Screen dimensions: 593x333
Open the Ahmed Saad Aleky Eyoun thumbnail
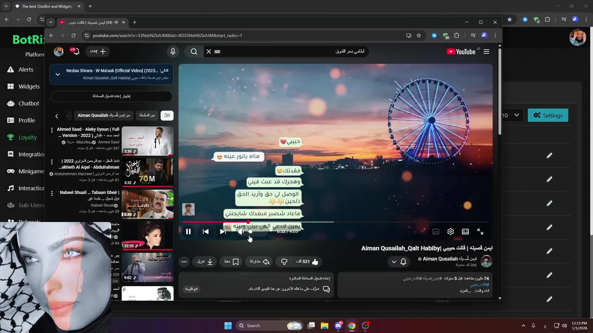pyautogui.click(x=148, y=141)
